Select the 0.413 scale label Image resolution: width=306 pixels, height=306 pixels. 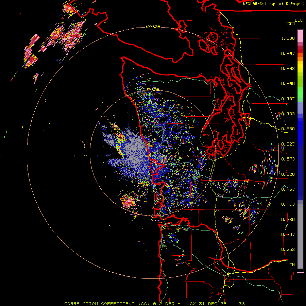click(288, 204)
